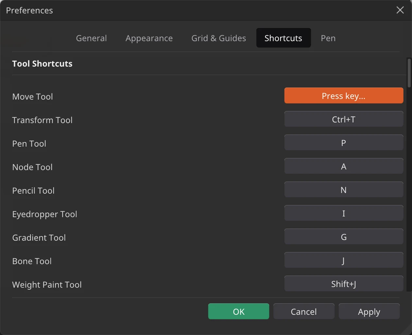The image size is (412, 335).
Task: Rebind the Gradient Tool shortcut G
Action: (344, 237)
